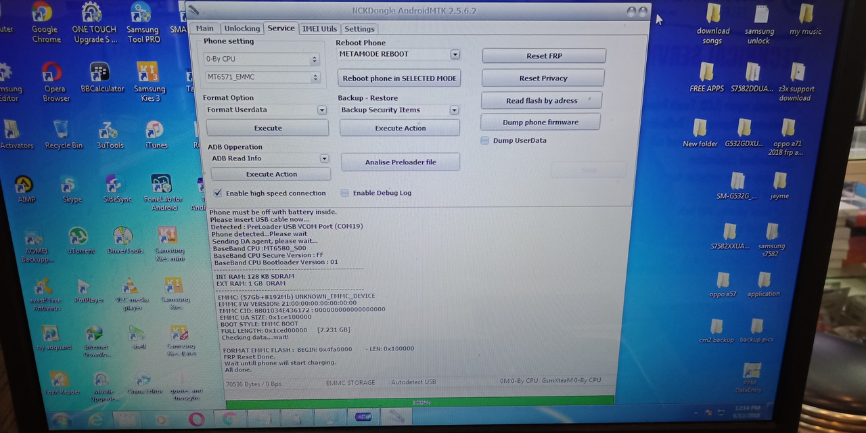The image size is (866, 433).
Task: Open the Settings tab
Action: click(359, 28)
